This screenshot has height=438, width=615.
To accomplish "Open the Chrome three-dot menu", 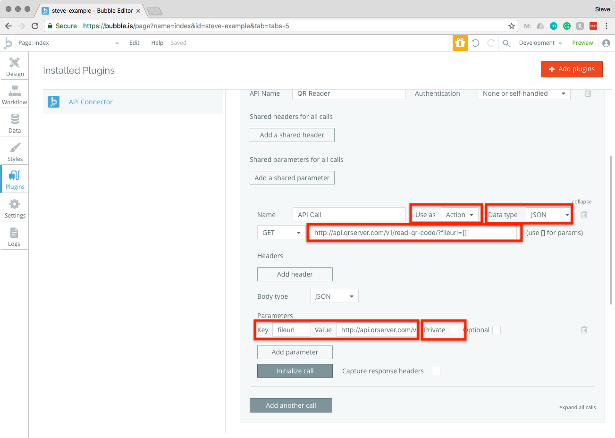I will [607, 26].
